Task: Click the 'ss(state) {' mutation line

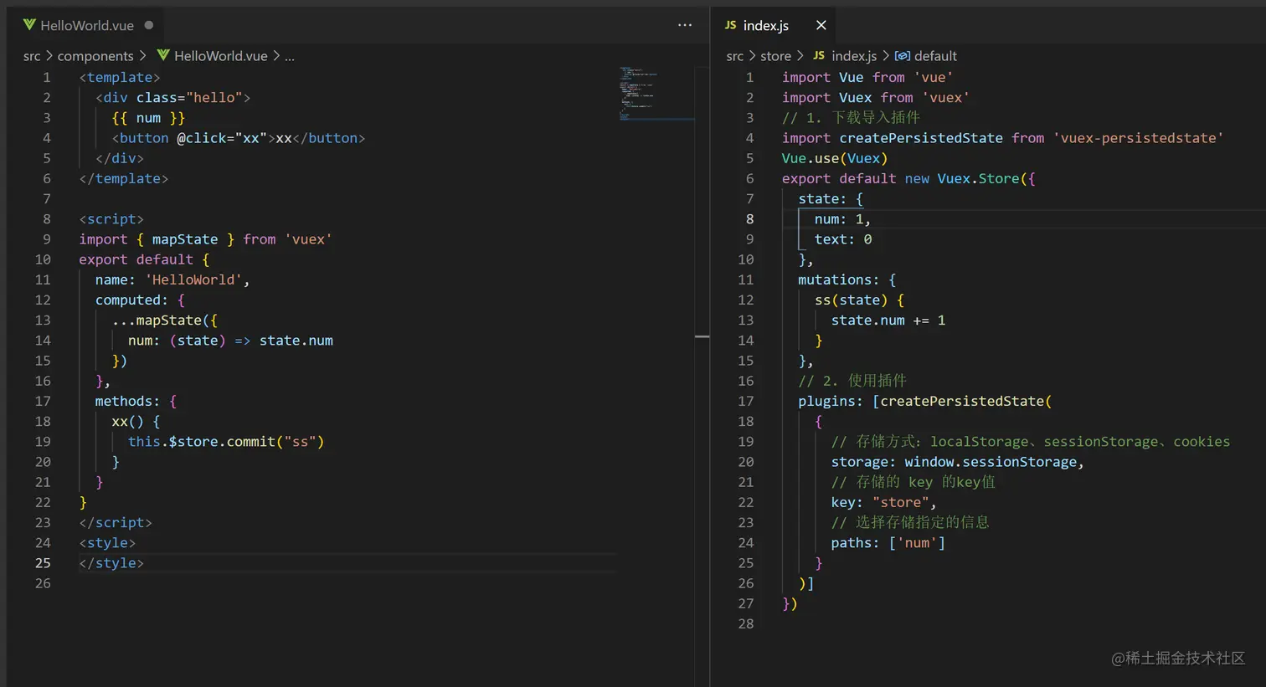Action: click(859, 300)
